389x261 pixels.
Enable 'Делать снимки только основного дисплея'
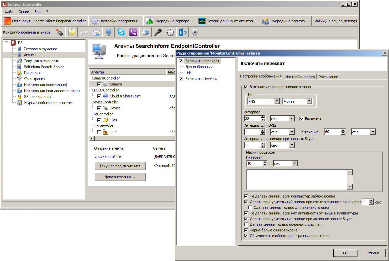point(246,224)
